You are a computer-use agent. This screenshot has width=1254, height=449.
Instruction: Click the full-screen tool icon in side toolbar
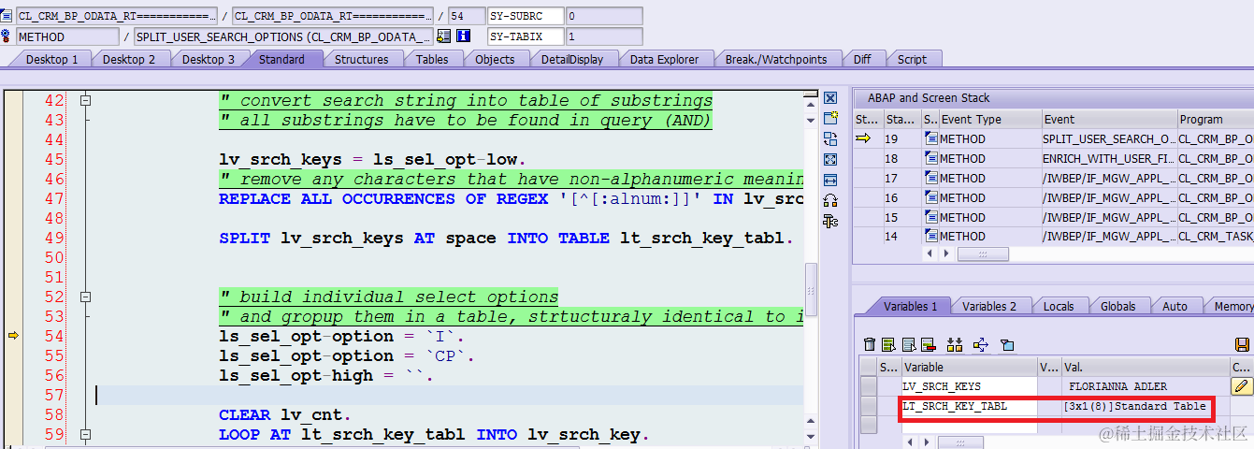(830, 159)
